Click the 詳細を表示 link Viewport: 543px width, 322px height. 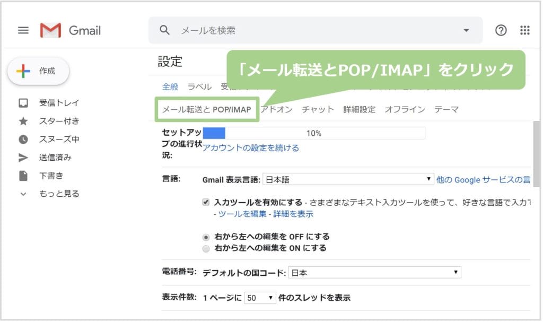coord(293,214)
